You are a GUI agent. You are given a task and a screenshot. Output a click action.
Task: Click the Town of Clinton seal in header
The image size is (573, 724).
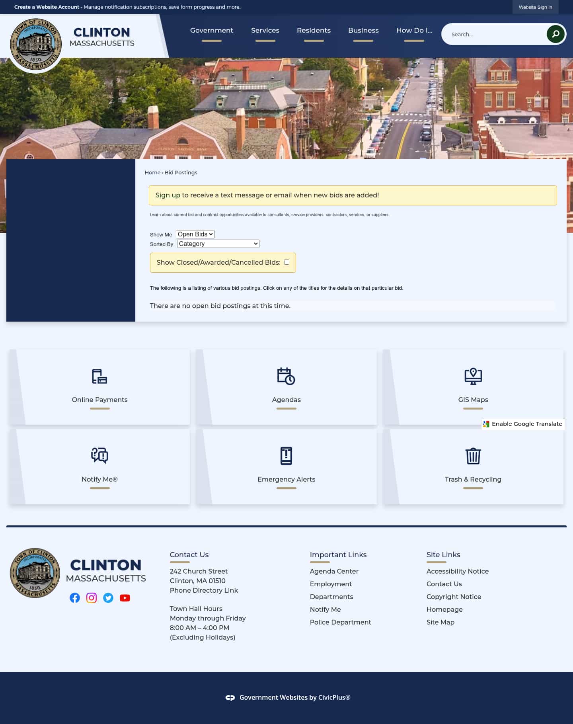tap(36, 44)
